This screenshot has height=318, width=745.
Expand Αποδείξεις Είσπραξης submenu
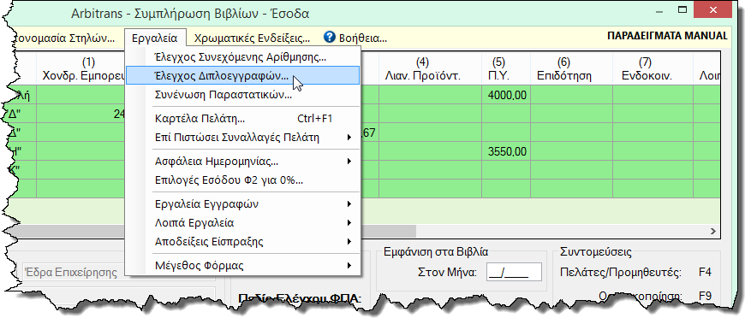point(242,242)
